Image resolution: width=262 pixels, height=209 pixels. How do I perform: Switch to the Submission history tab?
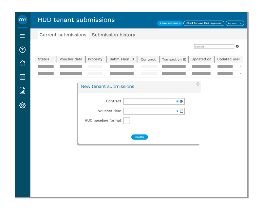pyautogui.click(x=113, y=35)
